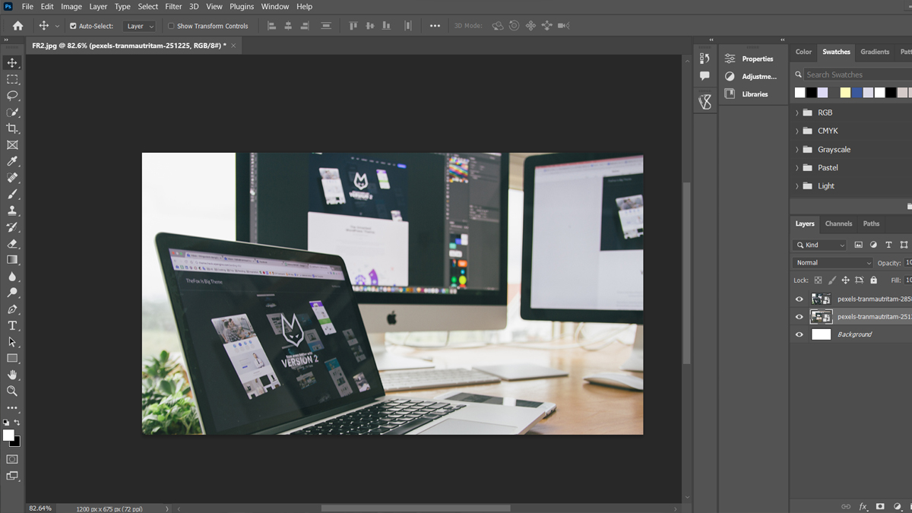Expand the CMYK swatches folder

(x=797, y=131)
